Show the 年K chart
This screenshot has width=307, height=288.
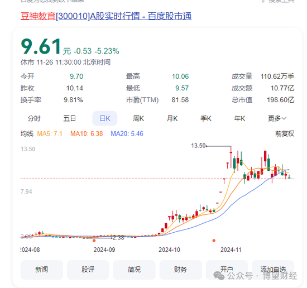(x=239, y=118)
